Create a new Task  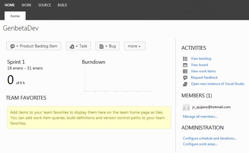pyautogui.click(x=78, y=46)
